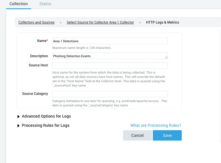Click into the Description text box

tap(109, 56)
